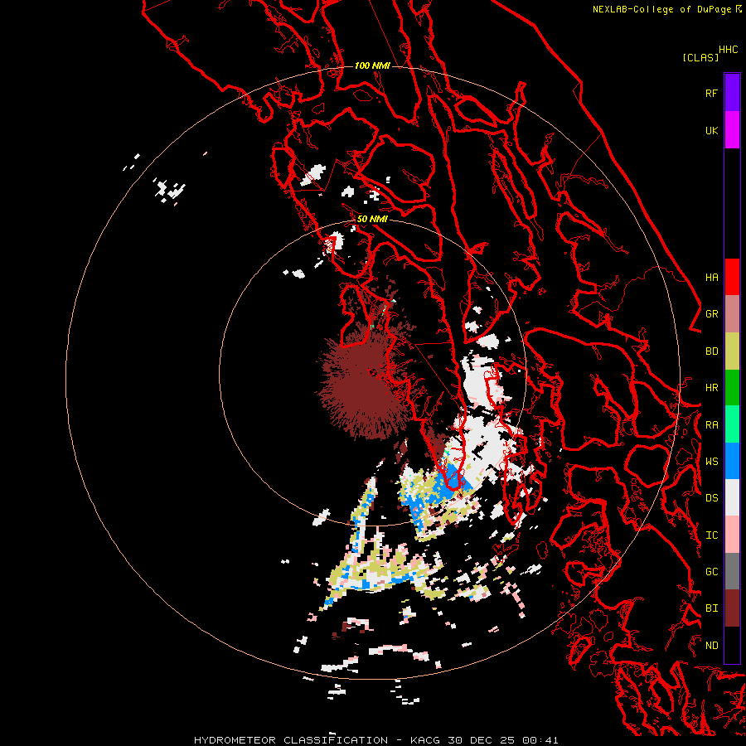Viewport: 746px width, 746px height.
Task: Click the UK legend label
Action: (x=712, y=130)
